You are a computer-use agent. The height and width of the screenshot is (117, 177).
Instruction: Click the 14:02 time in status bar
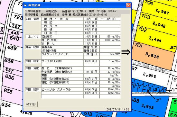(x=126, y=110)
